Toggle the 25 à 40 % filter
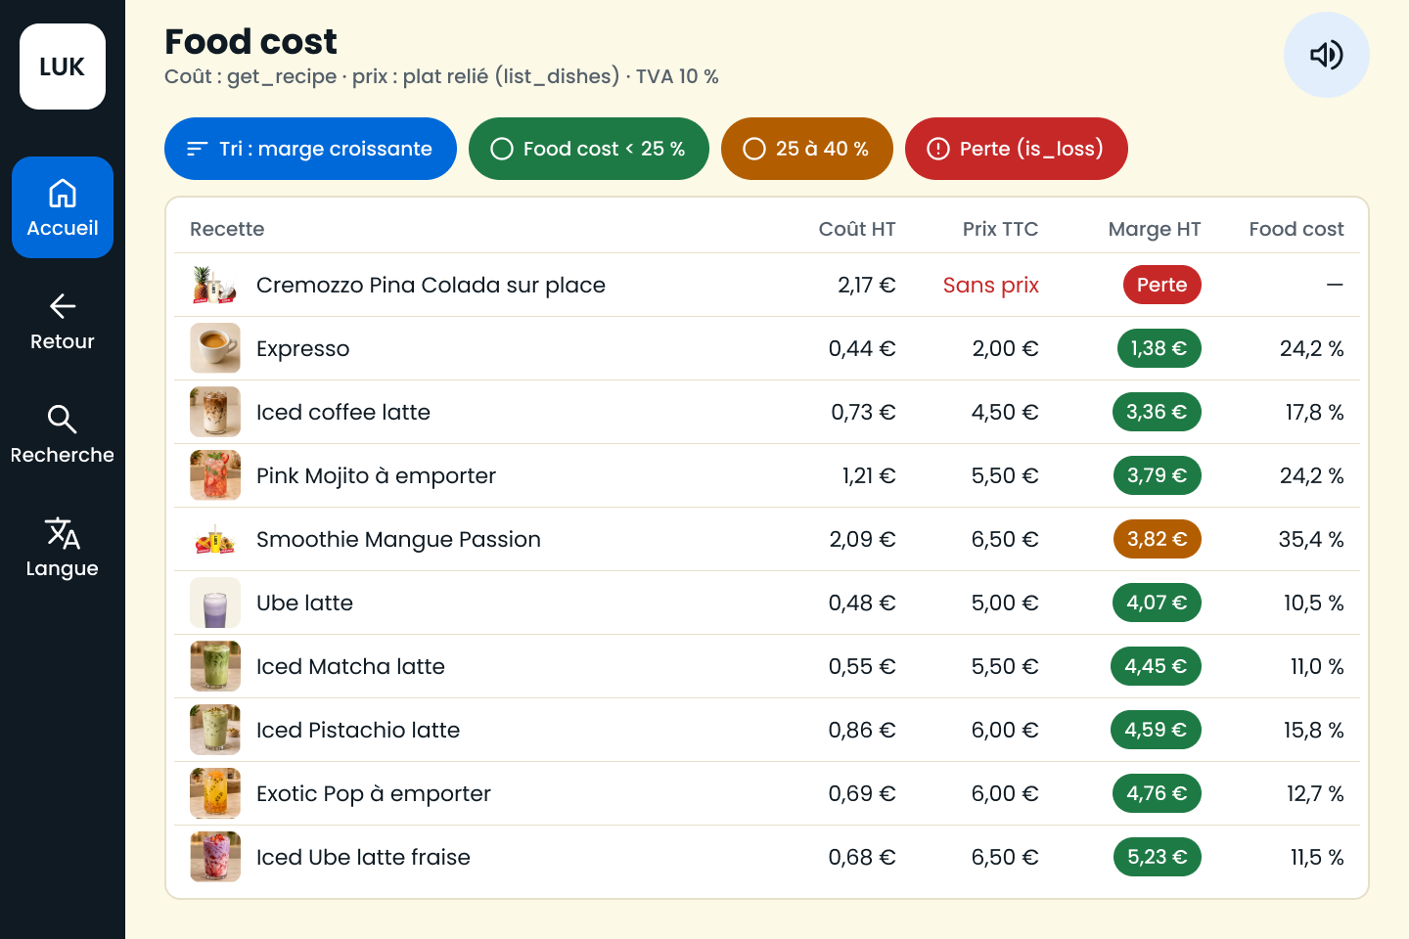 pyautogui.click(x=806, y=149)
